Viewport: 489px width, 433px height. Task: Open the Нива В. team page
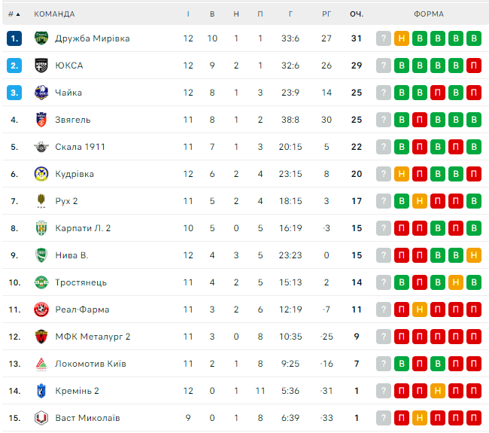point(71,255)
